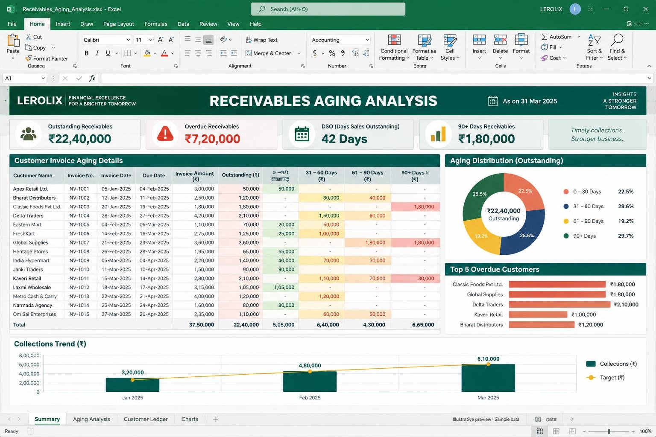
Task: Open the Merge & Center dropdown arrow
Action: point(299,53)
